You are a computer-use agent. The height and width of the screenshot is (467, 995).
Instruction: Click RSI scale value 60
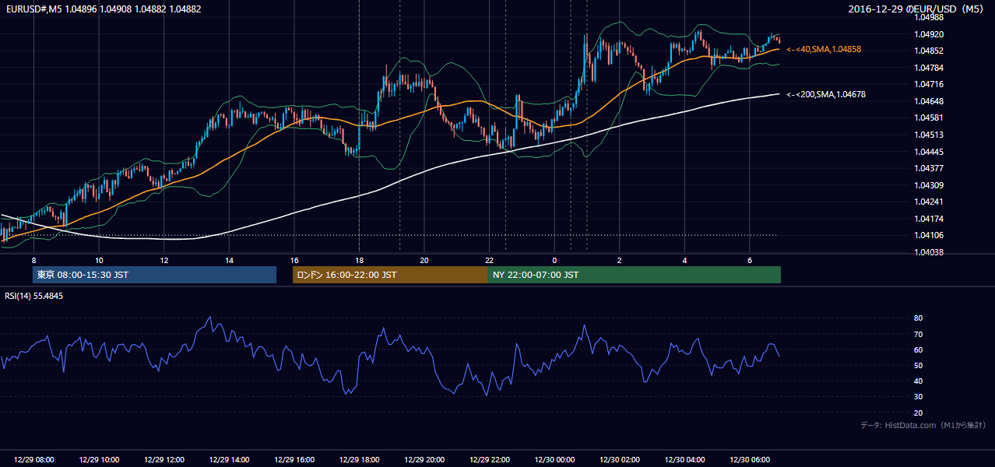click(x=918, y=349)
